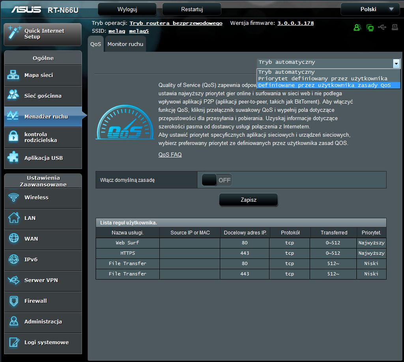Click the LAN house icon

14,218
